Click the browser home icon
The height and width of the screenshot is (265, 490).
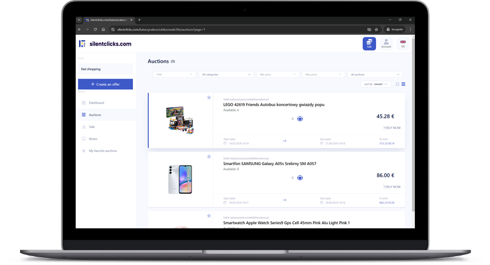point(103,30)
